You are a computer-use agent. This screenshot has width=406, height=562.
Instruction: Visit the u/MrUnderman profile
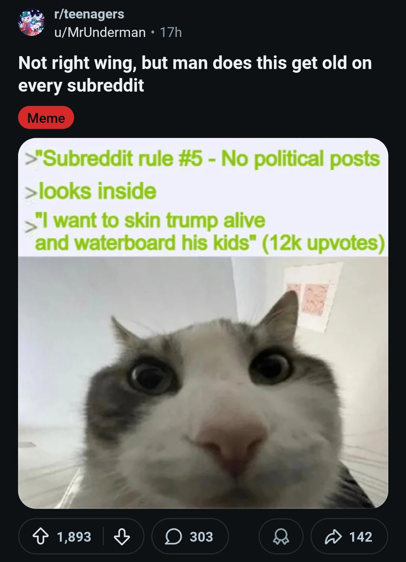pos(100,32)
